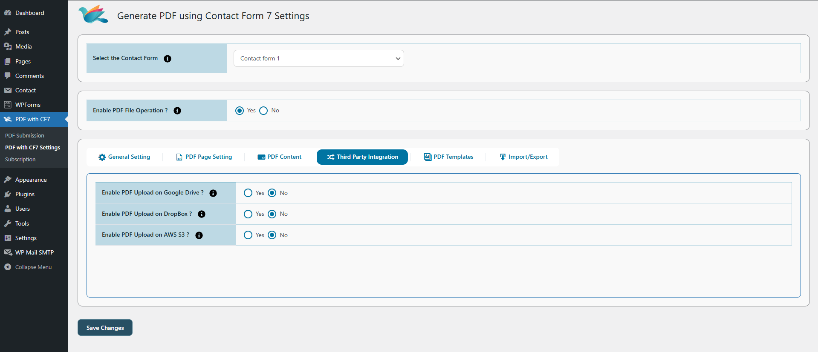Viewport: 818px width, 352px height.
Task: Open PDF with CF7 Settings submenu link
Action: [x=33, y=147]
